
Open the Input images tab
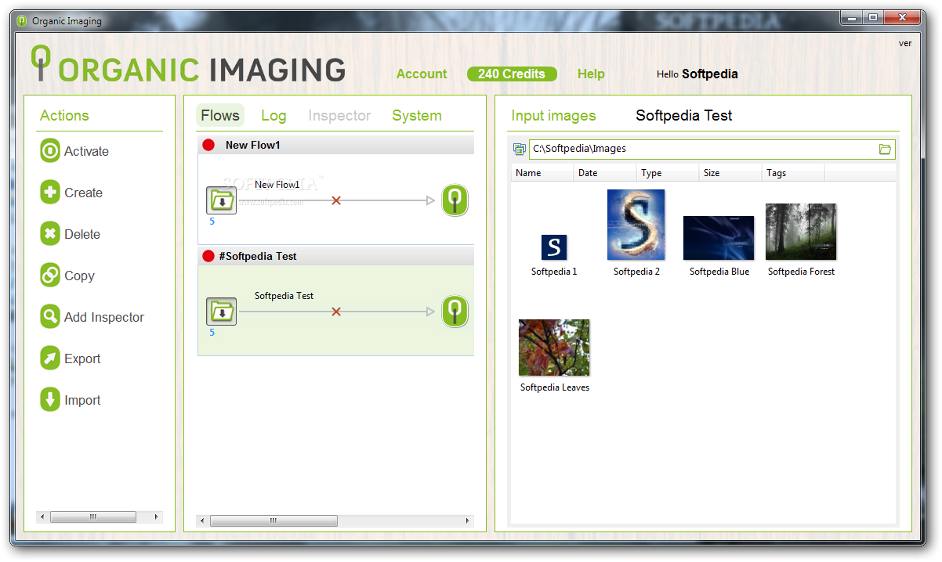click(553, 116)
